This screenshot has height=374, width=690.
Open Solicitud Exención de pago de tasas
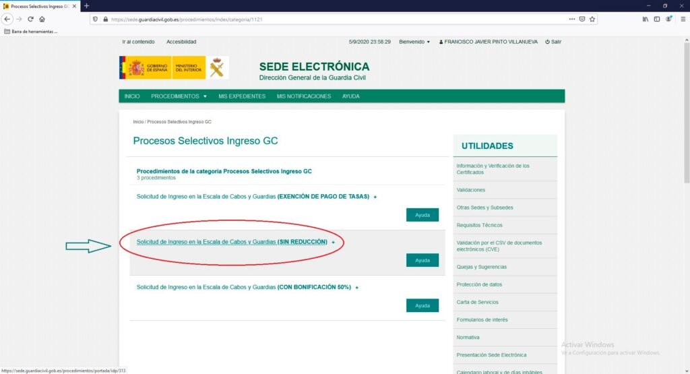[x=253, y=197]
